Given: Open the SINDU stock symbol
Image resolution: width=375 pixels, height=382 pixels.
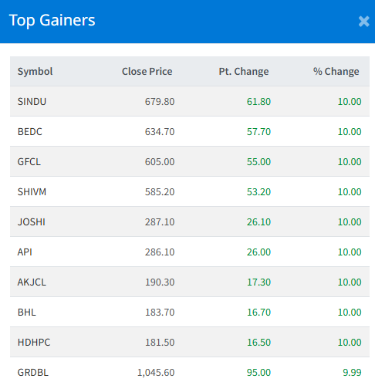Looking at the screenshot, I should click(x=32, y=101).
